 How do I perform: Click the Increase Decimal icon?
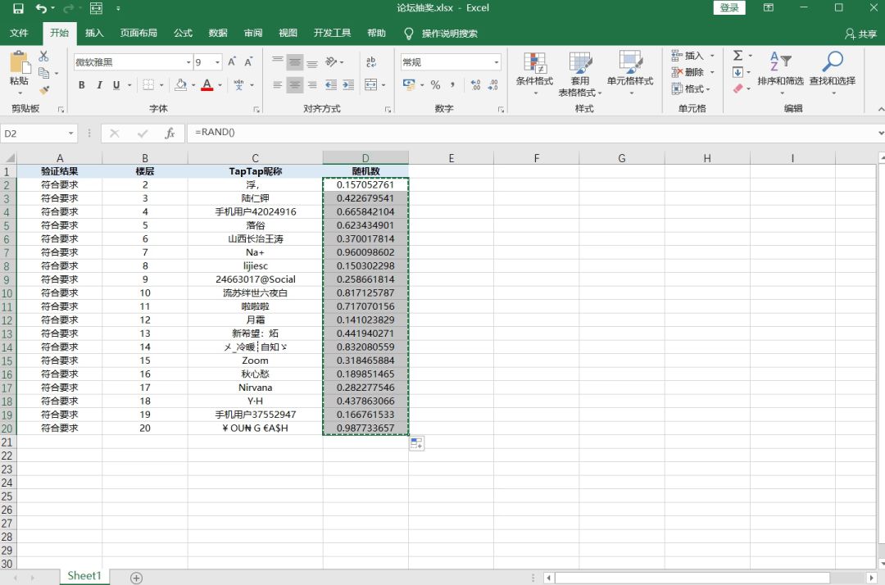coord(476,84)
